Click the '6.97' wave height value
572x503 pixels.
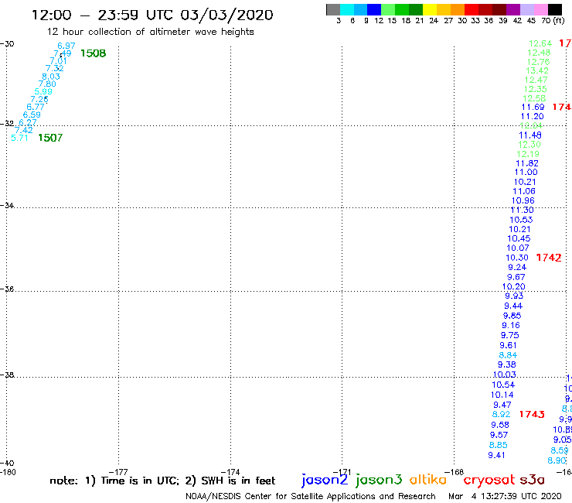66,46
